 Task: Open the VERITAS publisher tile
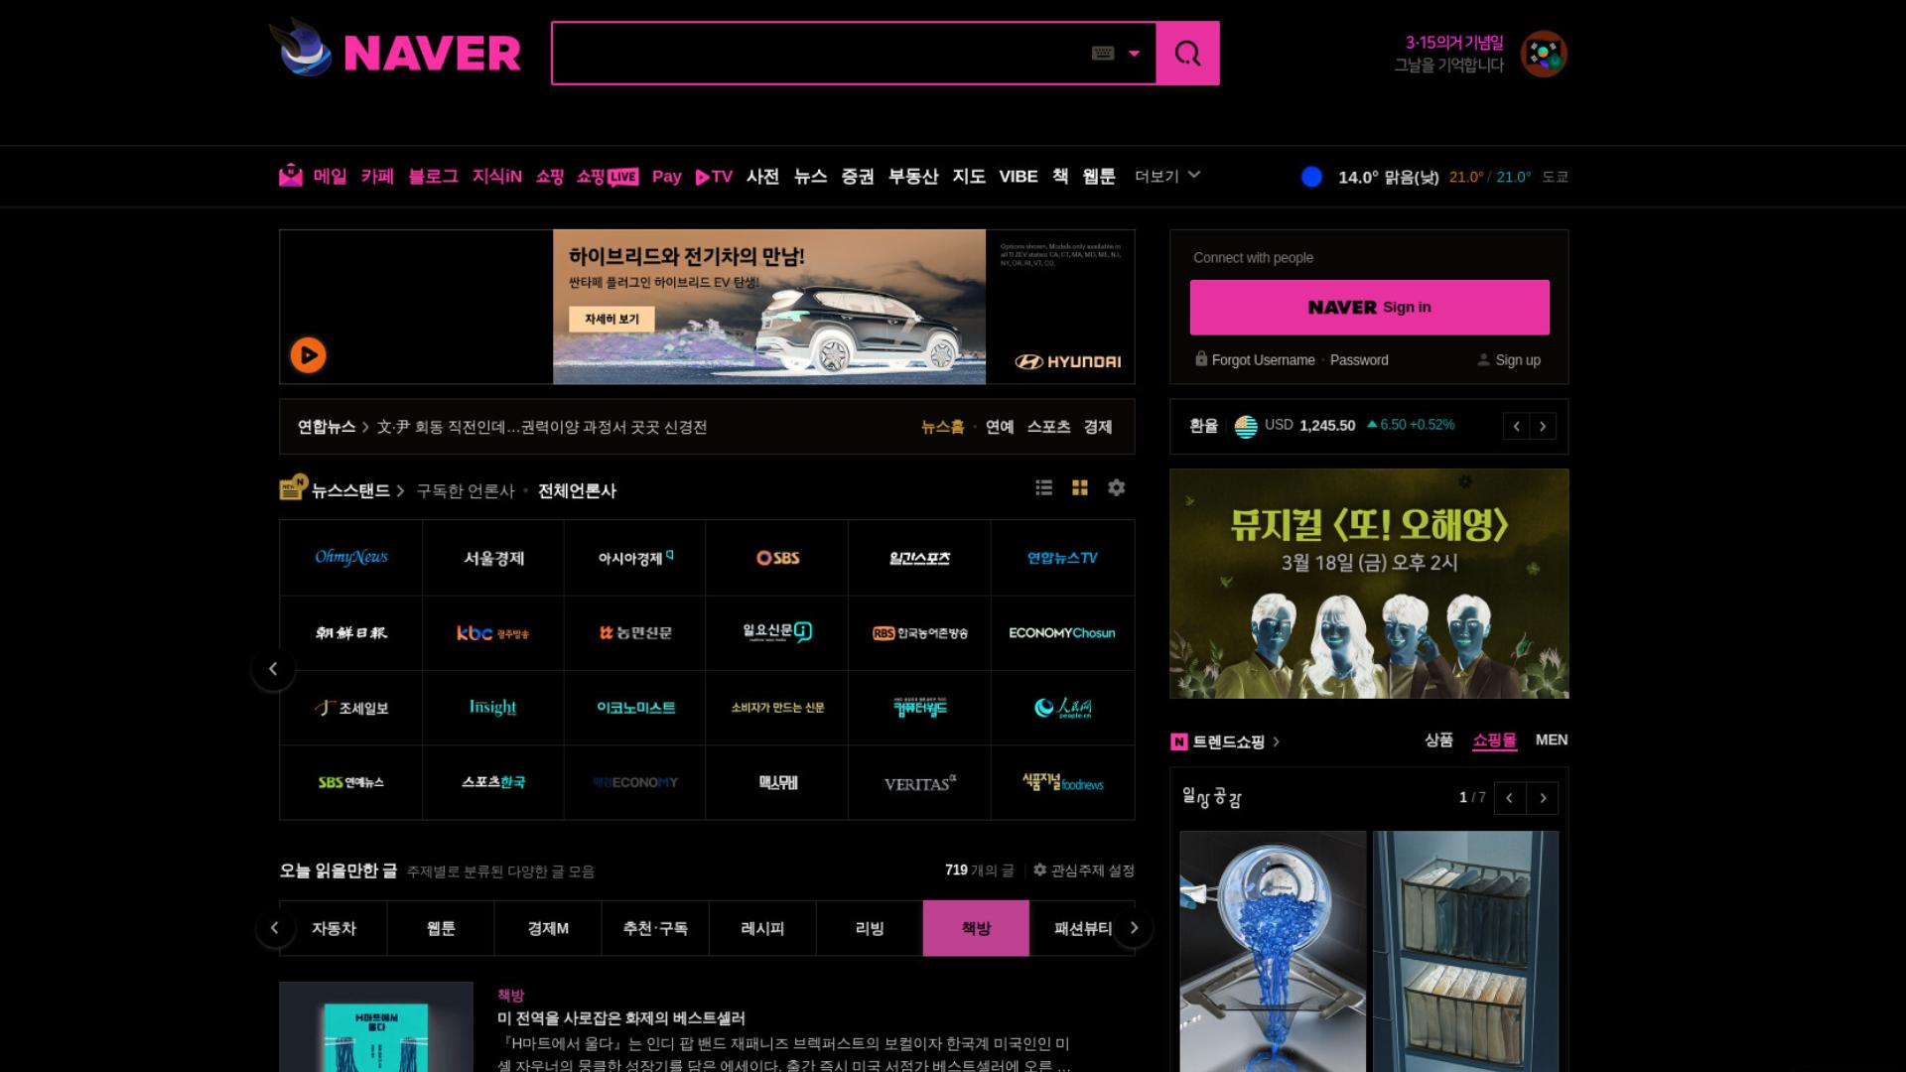(x=919, y=783)
